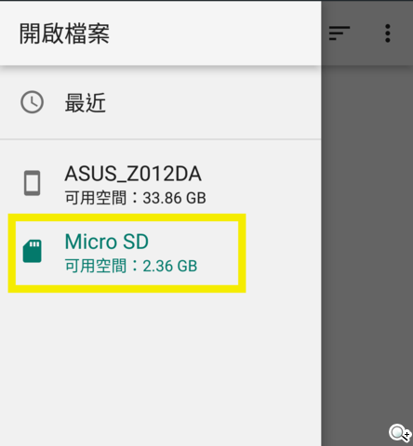Open the sort options icon

pos(340,33)
